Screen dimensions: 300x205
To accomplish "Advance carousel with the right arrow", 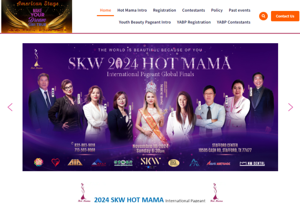I will (x=290, y=107).
